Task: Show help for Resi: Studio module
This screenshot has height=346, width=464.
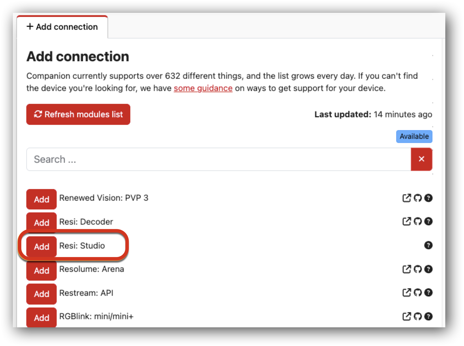Action: click(x=428, y=245)
